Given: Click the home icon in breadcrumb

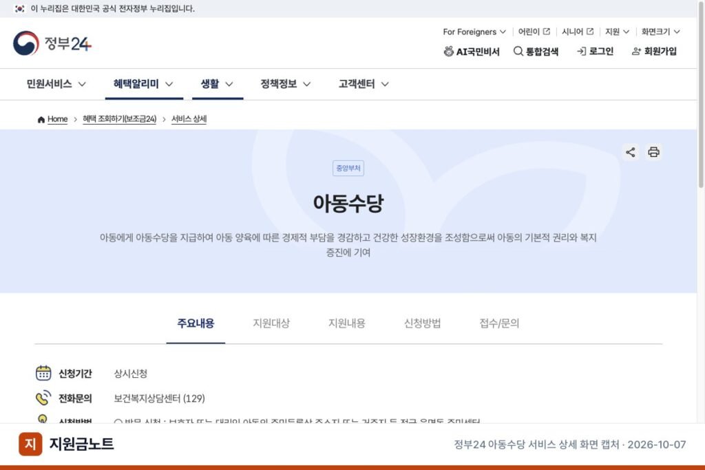Looking at the screenshot, I should pos(41,119).
